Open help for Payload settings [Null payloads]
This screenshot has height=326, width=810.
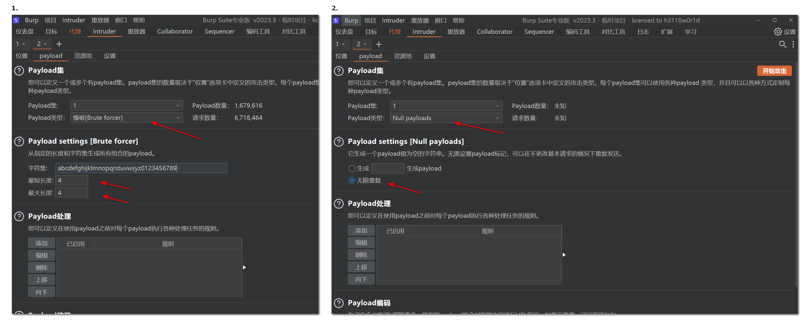tap(338, 142)
